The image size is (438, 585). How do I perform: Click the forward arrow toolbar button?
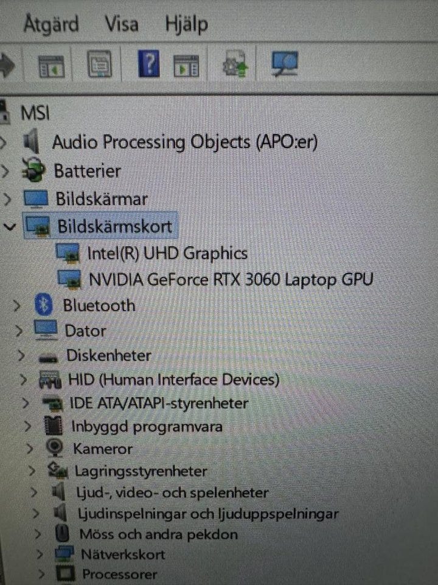(7, 65)
